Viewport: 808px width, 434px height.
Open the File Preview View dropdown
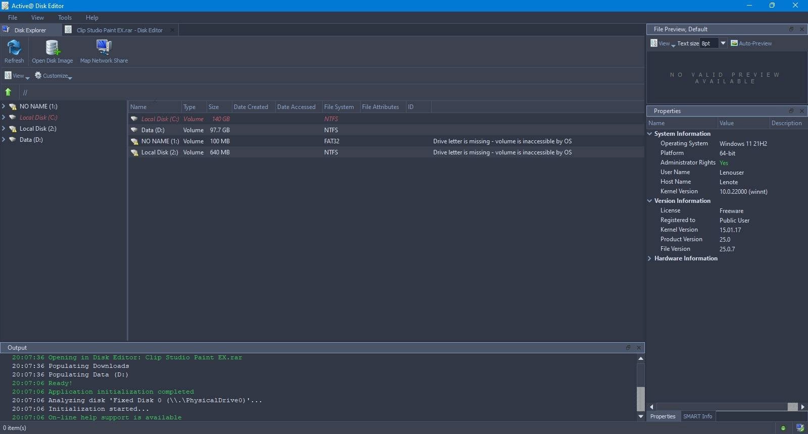[x=663, y=43]
